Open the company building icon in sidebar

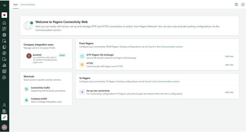point(4,111)
